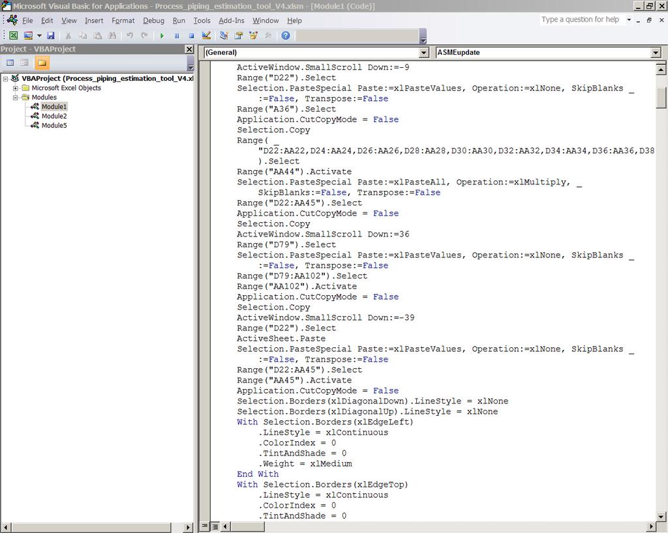Open the Insert menu
Viewport: 668px width, 533px height.
[x=94, y=20]
